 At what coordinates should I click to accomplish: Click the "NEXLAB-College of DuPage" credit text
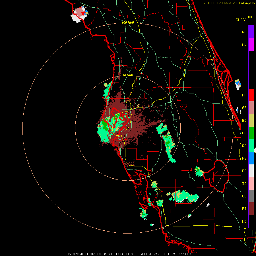[228, 3]
